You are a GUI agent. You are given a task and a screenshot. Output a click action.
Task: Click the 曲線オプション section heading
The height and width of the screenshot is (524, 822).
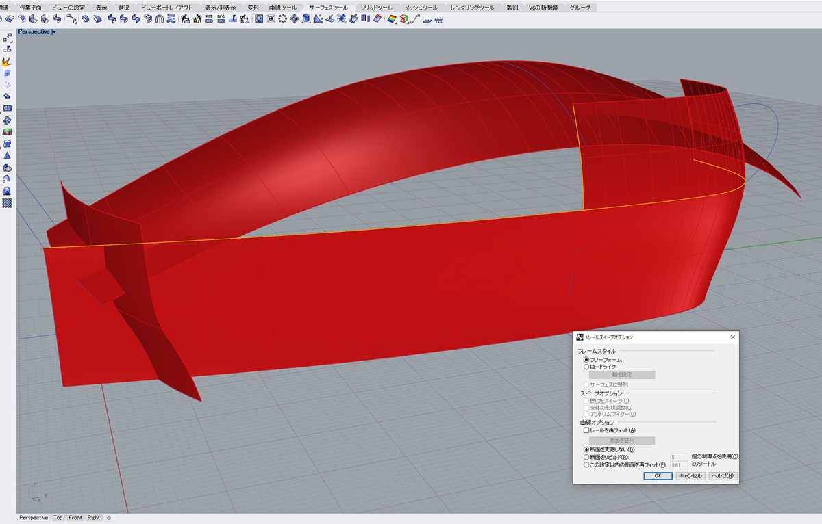point(596,423)
